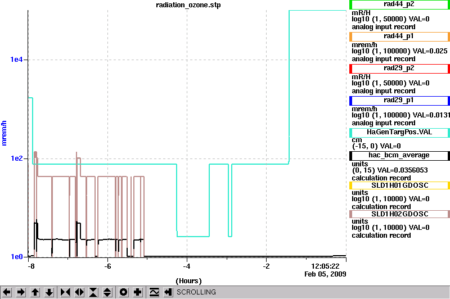Zoom out vertically with the up-down triangles icon
Screen dimensions: 450x299
click(107, 292)
